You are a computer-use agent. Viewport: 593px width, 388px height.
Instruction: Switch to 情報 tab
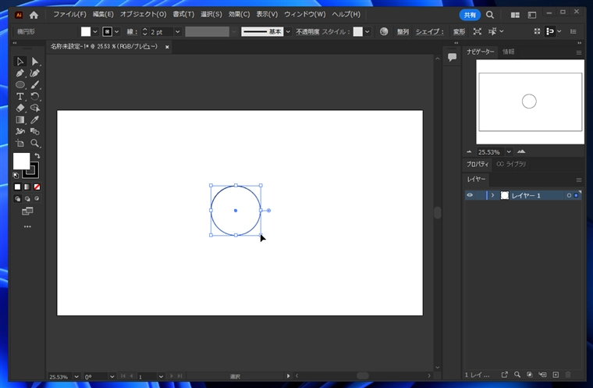click(508, 52)
